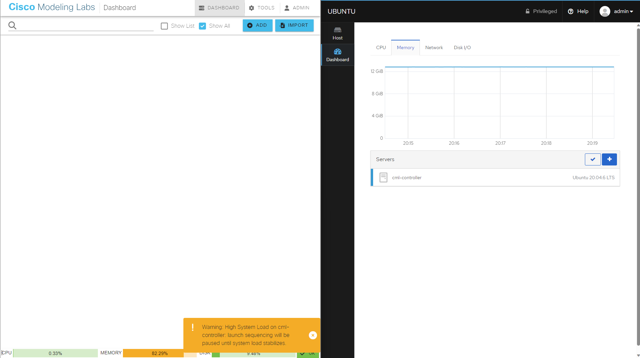Expand the TOOLS menu

tap(262, 8)
